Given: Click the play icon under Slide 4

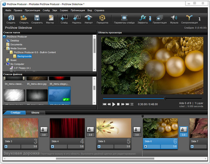Looking at the screenshot, I should [x=52, y=146].
